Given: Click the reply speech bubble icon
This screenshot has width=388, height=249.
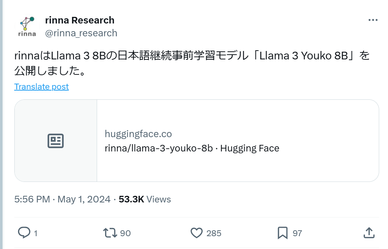Looking at the screenshot, I should click(x=24, y=232).
